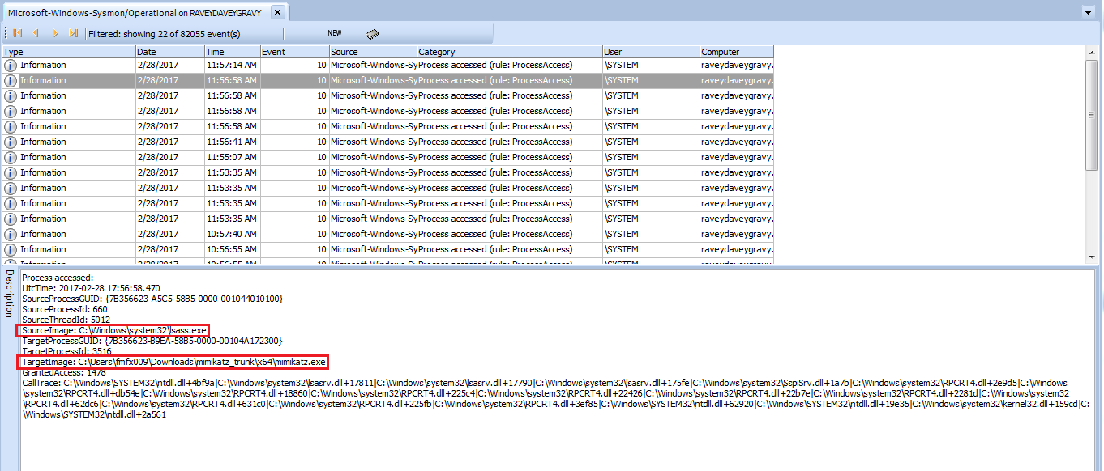Click the SourceProcessId: 660 line
The height and width of the screenshot is (471, 1104).
click(64, 309)
